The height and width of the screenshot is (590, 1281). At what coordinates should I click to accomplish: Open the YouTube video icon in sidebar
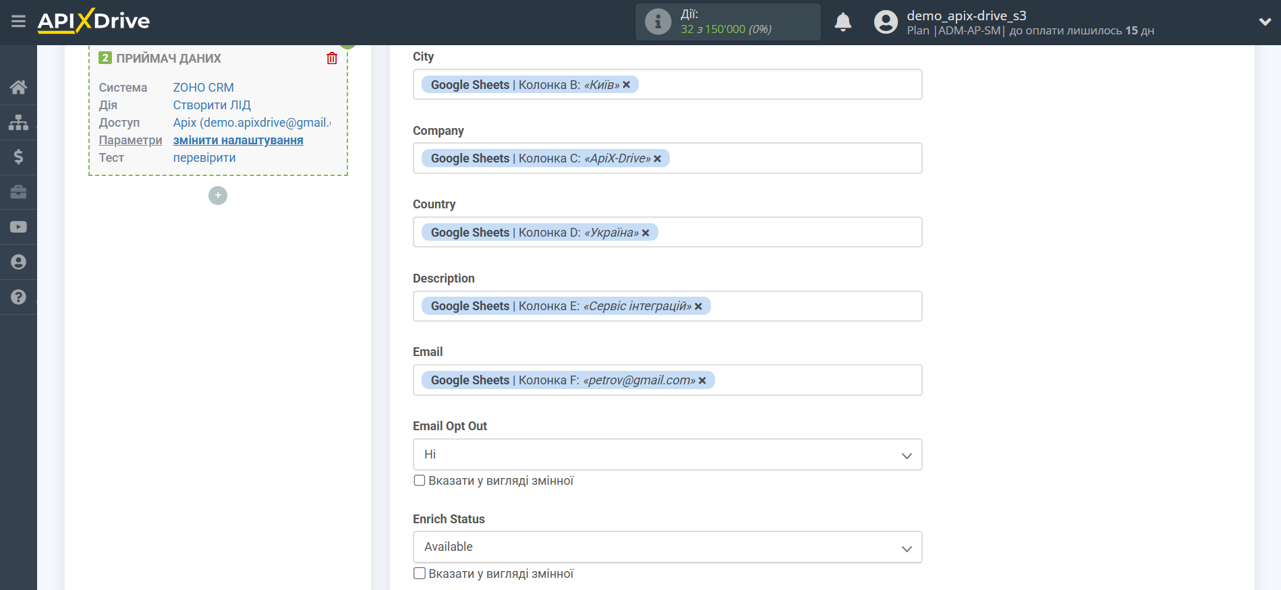[x=18, y=227]
